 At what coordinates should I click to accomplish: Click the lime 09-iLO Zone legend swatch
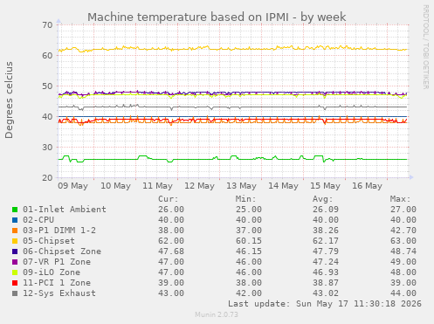click(x=15, y=272)
